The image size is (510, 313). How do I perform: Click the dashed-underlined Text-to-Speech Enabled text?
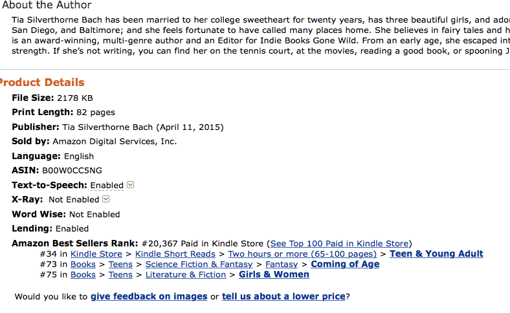pyautogui.click(x=107, y=186)
